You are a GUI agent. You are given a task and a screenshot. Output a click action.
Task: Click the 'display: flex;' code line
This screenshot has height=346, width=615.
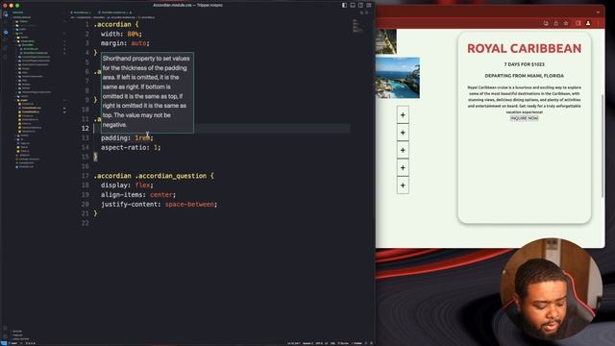pyautogui.click(x=127, y=185)
